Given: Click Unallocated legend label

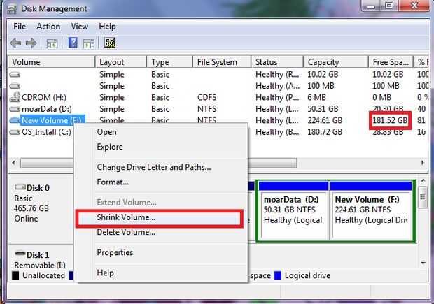Looking at the screenshot, I should pyautogui.click(x=43, y=275).
